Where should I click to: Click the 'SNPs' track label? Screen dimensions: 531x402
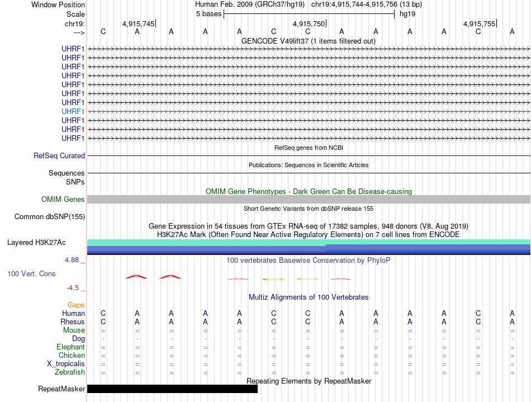[x=75, y=182]
